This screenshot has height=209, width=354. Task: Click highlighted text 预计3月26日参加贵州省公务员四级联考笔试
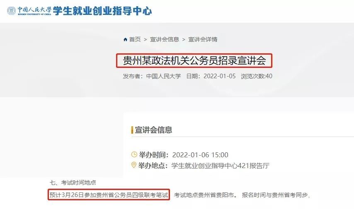point(109,195)
